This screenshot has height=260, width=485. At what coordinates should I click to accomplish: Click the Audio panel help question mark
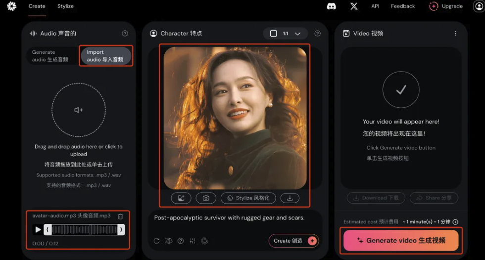tap(125, 33)
